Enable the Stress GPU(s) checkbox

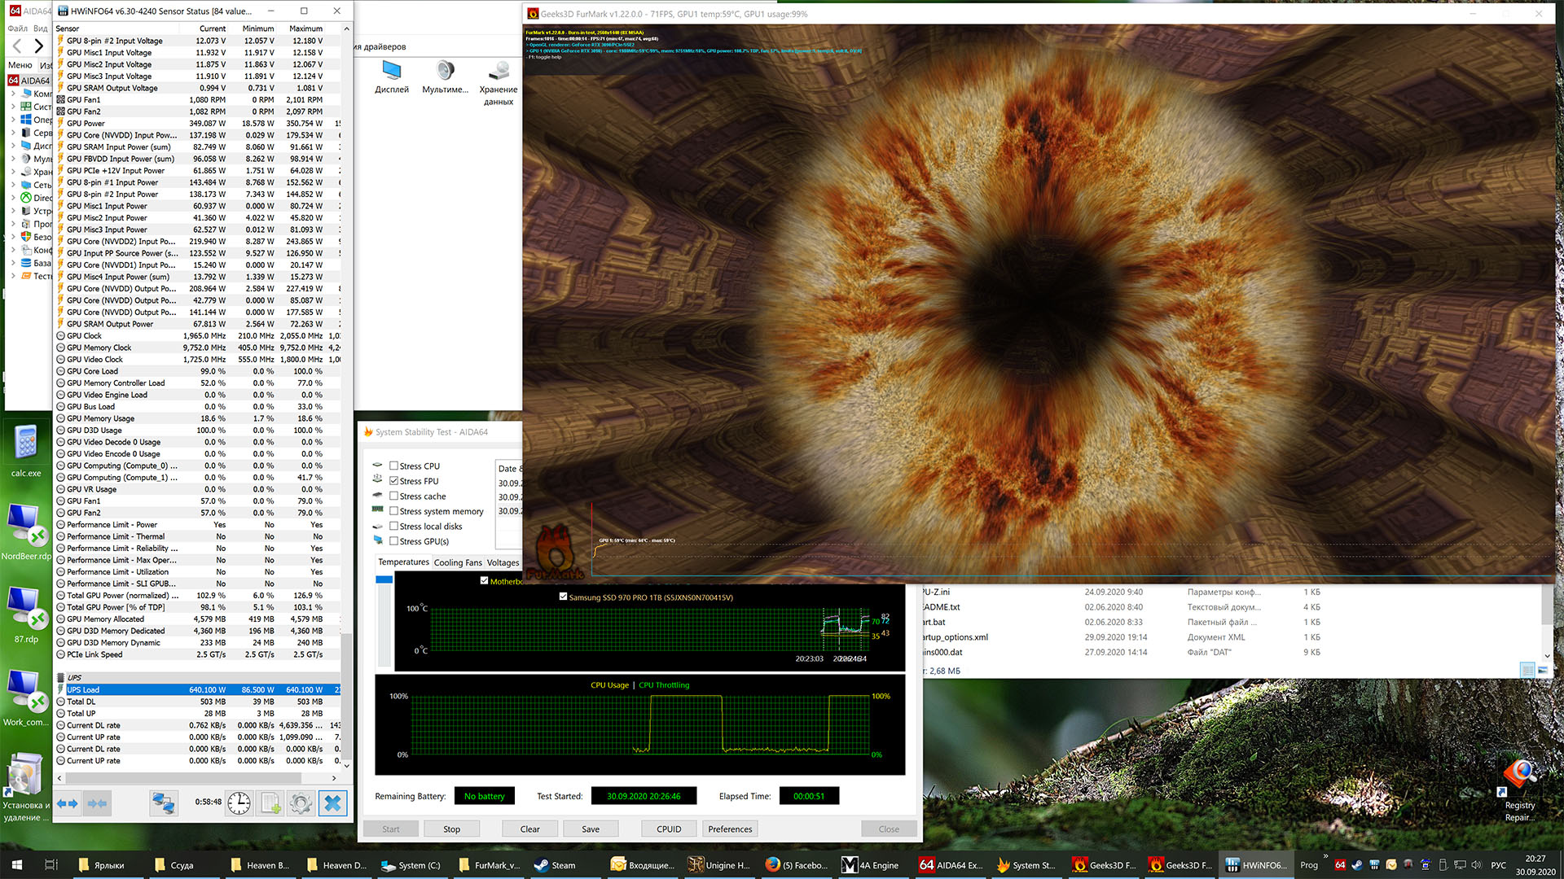pos(394,541)
